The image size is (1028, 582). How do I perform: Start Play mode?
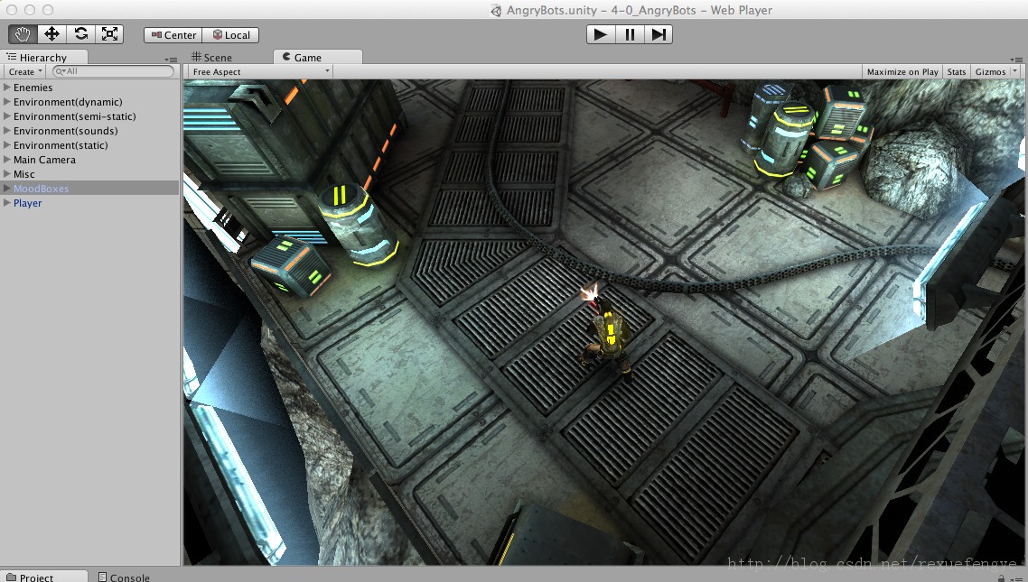click(x=601, y=34)
